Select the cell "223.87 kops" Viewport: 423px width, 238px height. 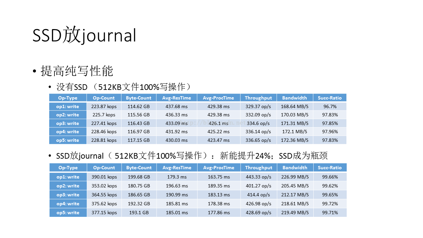(x=104, y=106)
